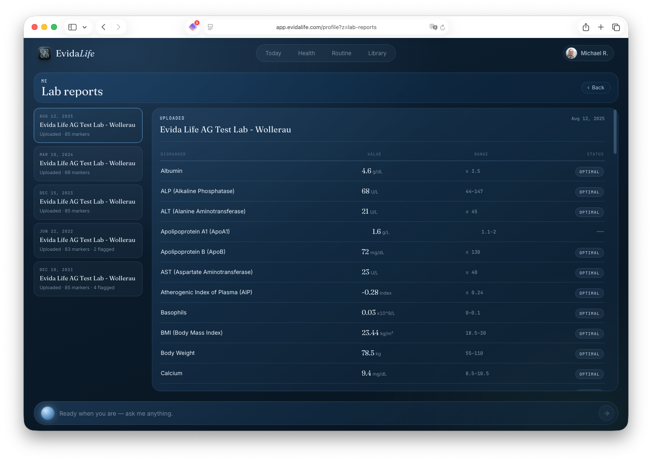Select the 'Body Weight' biomarker name

pyautogui.click(x=178, y=353)
